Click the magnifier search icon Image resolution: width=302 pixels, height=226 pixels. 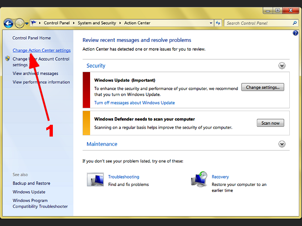pyautogui.click(x=294, y=23)
